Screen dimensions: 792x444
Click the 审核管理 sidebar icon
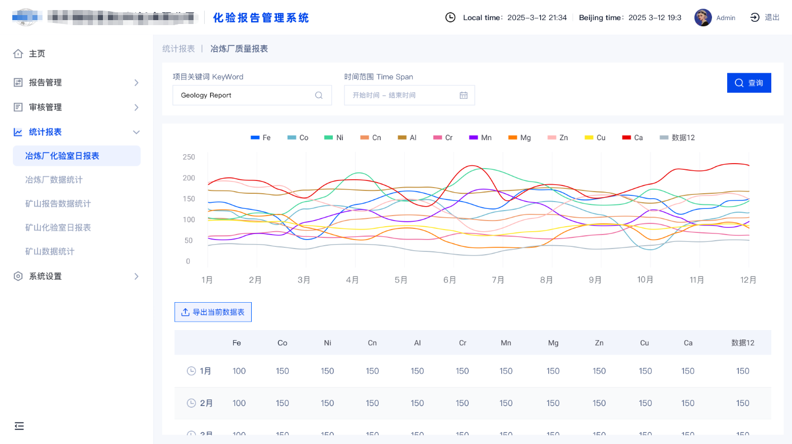18,107
